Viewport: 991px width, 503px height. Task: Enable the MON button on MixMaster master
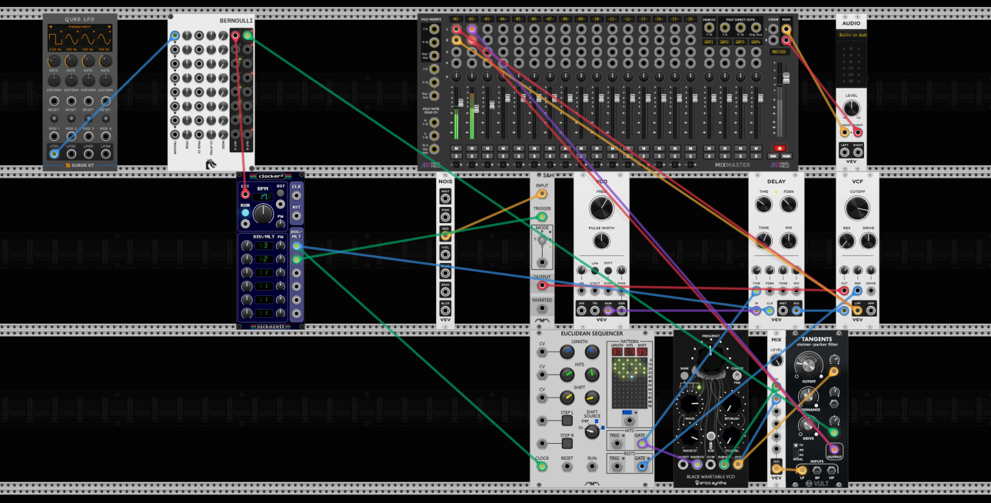click(785, 156)
